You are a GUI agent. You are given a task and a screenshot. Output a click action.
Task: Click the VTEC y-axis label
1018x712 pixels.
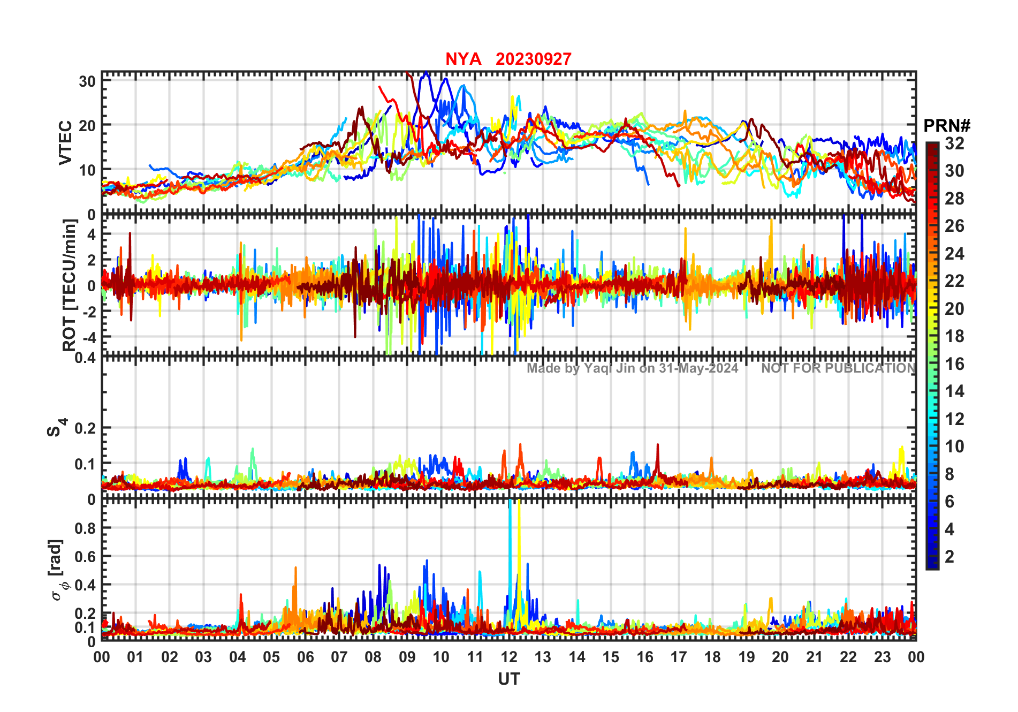tap(65, 142)
